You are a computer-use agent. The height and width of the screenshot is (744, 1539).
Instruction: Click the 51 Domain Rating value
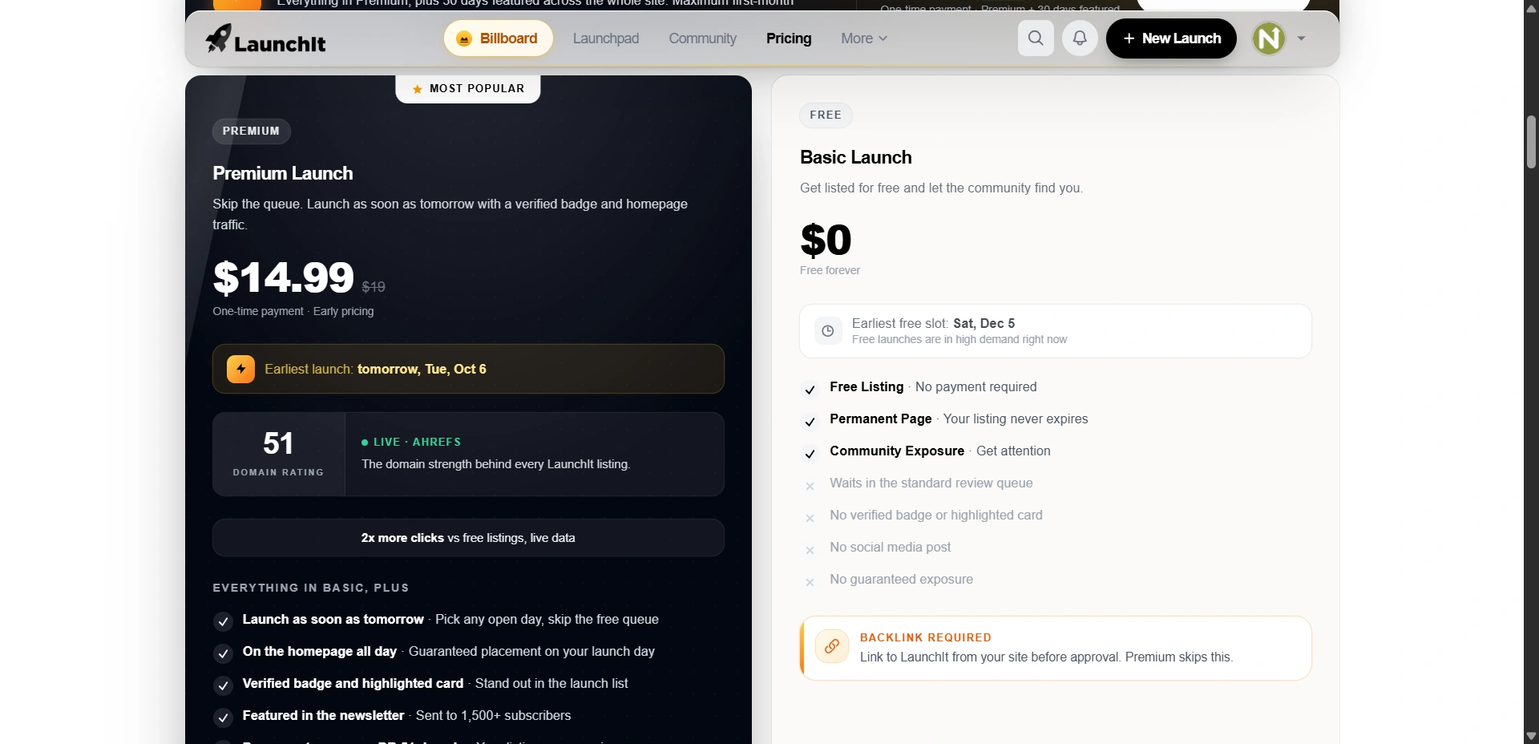pos(278,443)
